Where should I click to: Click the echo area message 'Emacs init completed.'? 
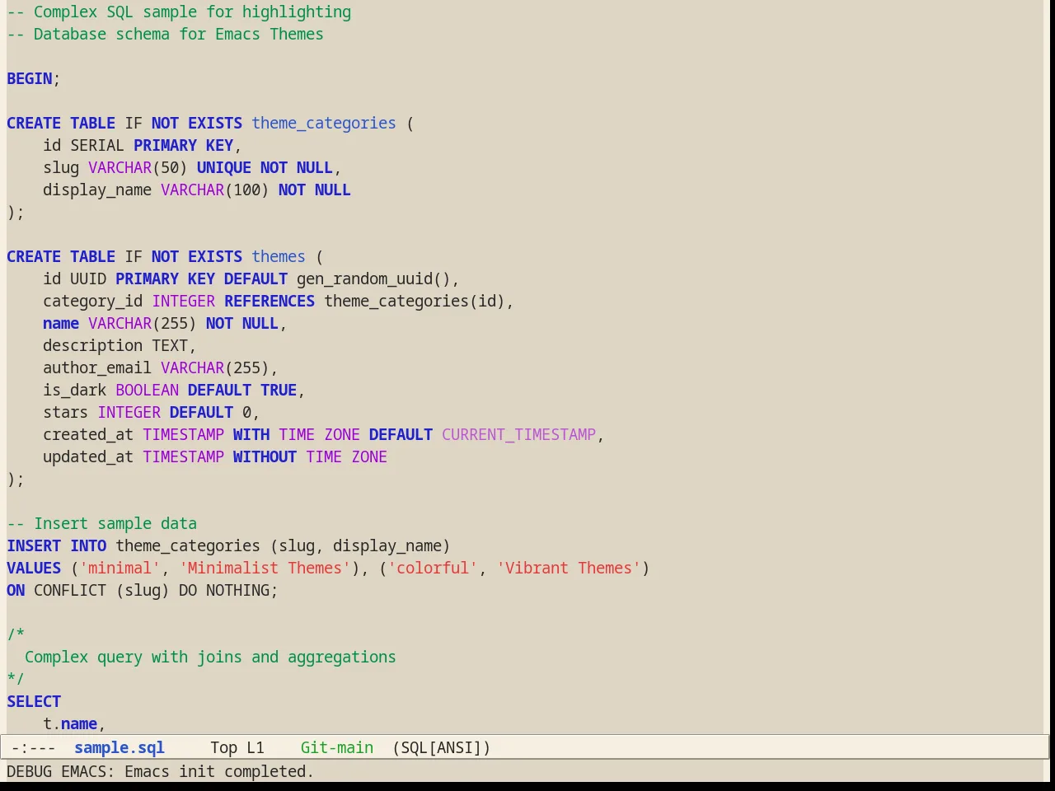pyautogui.click(x=219, y=771)
